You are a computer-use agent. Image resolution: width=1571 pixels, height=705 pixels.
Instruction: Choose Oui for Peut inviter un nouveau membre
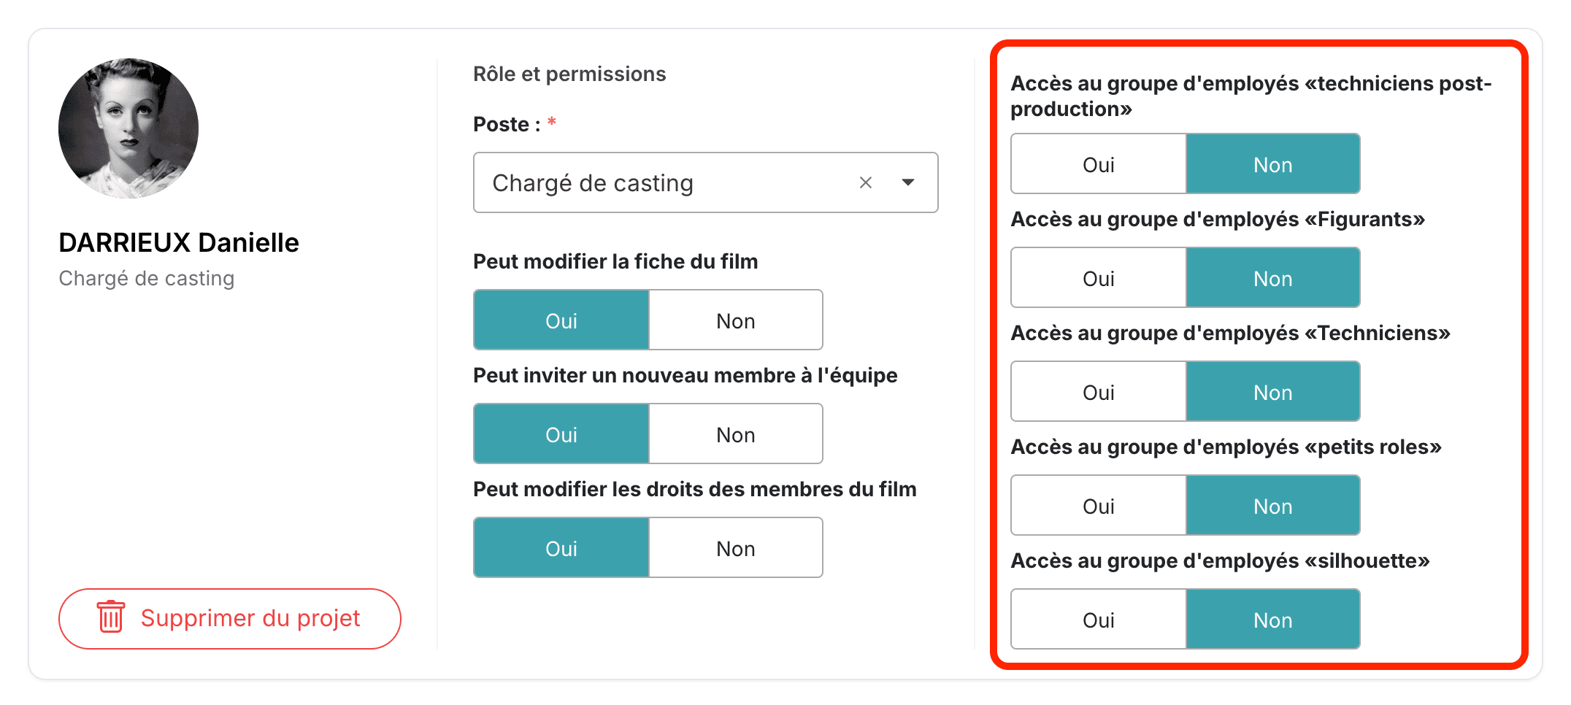click(x=561, y=434)
